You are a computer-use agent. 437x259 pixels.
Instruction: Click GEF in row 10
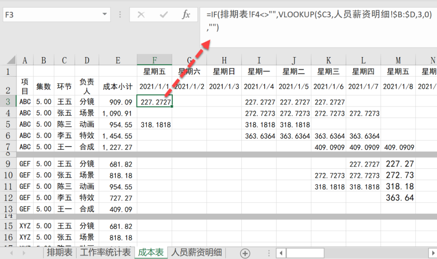click(x=25, y=175)
